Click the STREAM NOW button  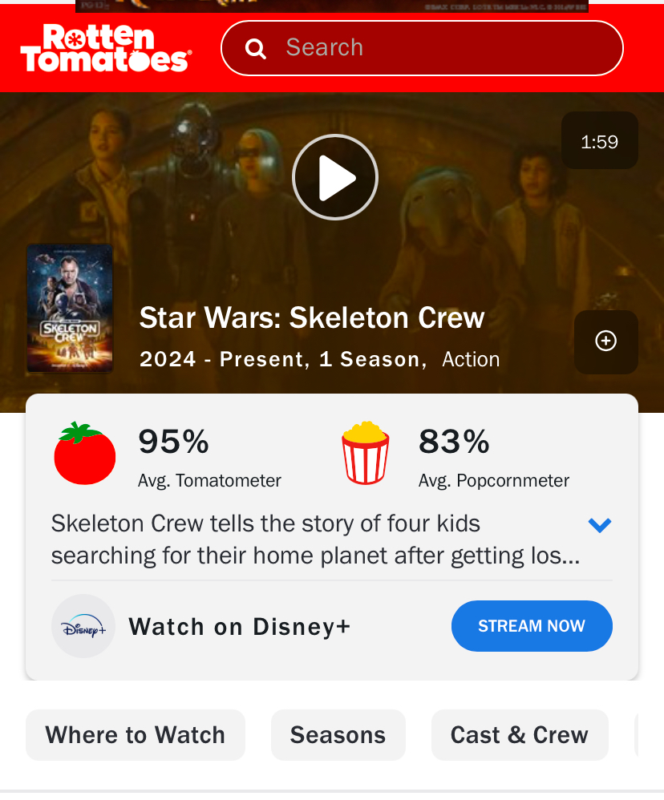(532, 626)
